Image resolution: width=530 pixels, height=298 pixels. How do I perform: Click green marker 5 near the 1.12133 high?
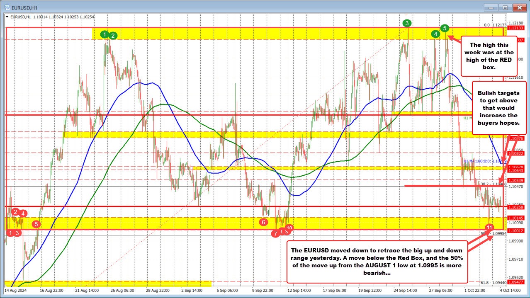click(x=445, y=29)
